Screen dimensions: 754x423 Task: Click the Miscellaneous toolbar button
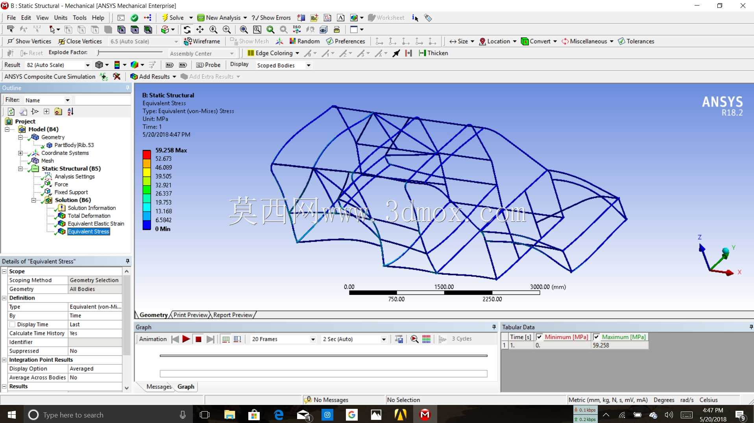click(588, 41)
